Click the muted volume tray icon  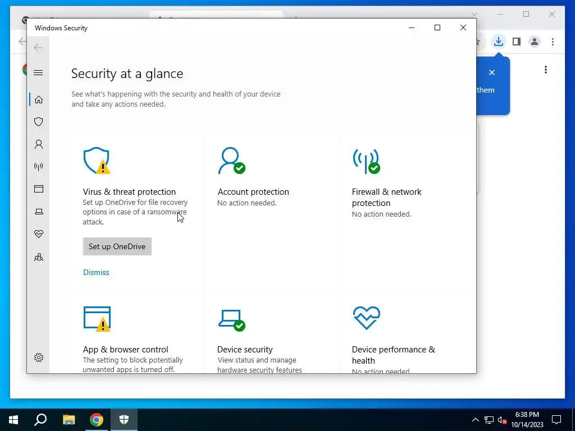[x=502, y=420]
